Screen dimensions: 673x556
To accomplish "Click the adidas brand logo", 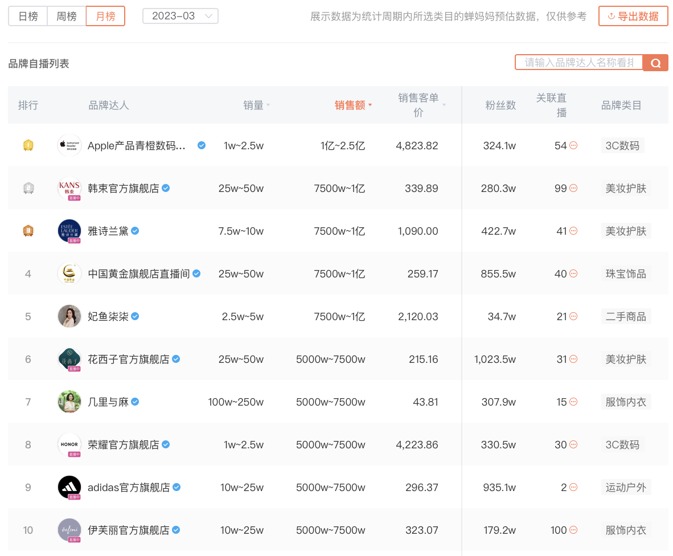I will pos(69,487).
